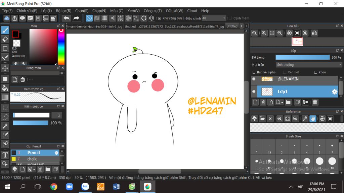
Task: Select the Pencil brush
Action: [35, 153]
